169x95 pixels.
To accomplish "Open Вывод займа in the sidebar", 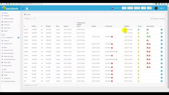I will pos(8,66).
